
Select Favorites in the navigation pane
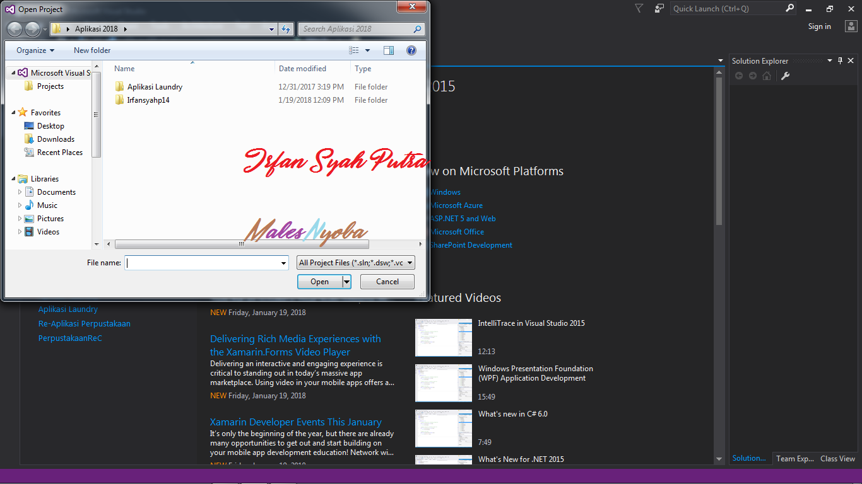45,113
